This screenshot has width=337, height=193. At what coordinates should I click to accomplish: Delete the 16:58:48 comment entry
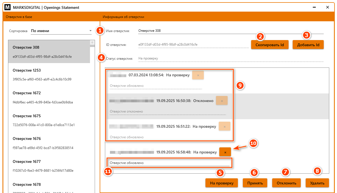225,152
